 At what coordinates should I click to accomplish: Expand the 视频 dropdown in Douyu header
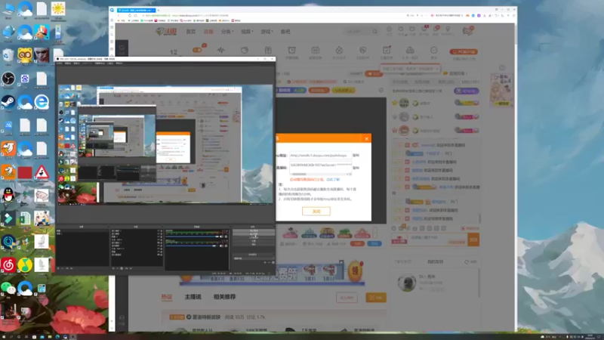pos(247,32)
